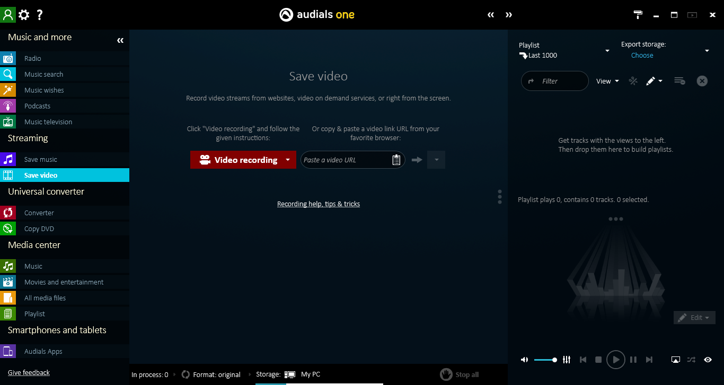Open the equalizer settings
The width and height of the screenshot is (724, 385).
click(x=567, y=360)
